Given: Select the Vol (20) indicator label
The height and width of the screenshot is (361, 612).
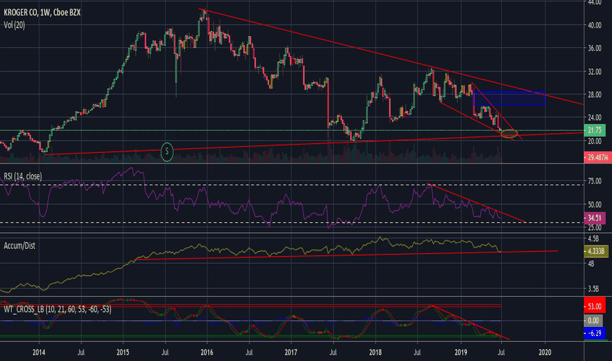Looking at the screenshot, I should pyautogui.click(x=14, y=26).
